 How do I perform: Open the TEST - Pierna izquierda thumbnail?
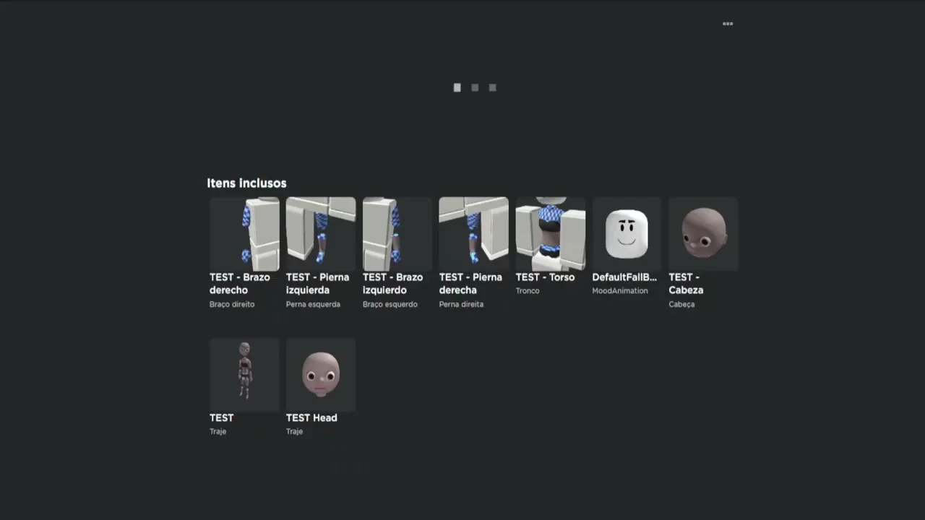pyautogui.click(x=321, y=234)
